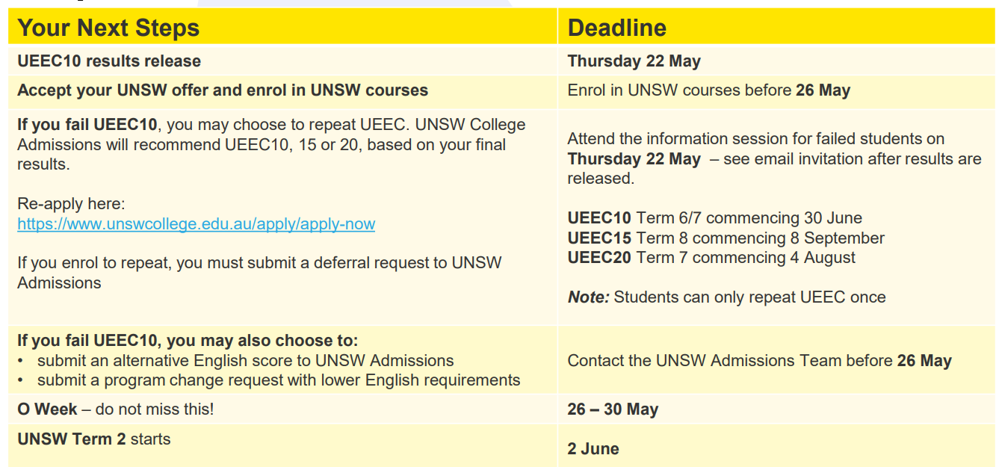Click the 'Re-apply here:' text
This screenshot has width=999, height=467.
[71, 203]
